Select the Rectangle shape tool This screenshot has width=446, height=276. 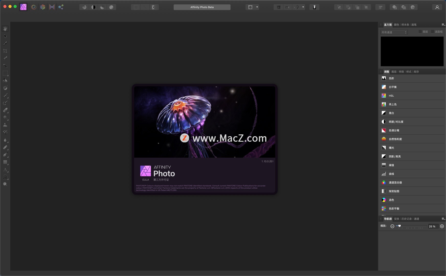click(x=5, y=162)
